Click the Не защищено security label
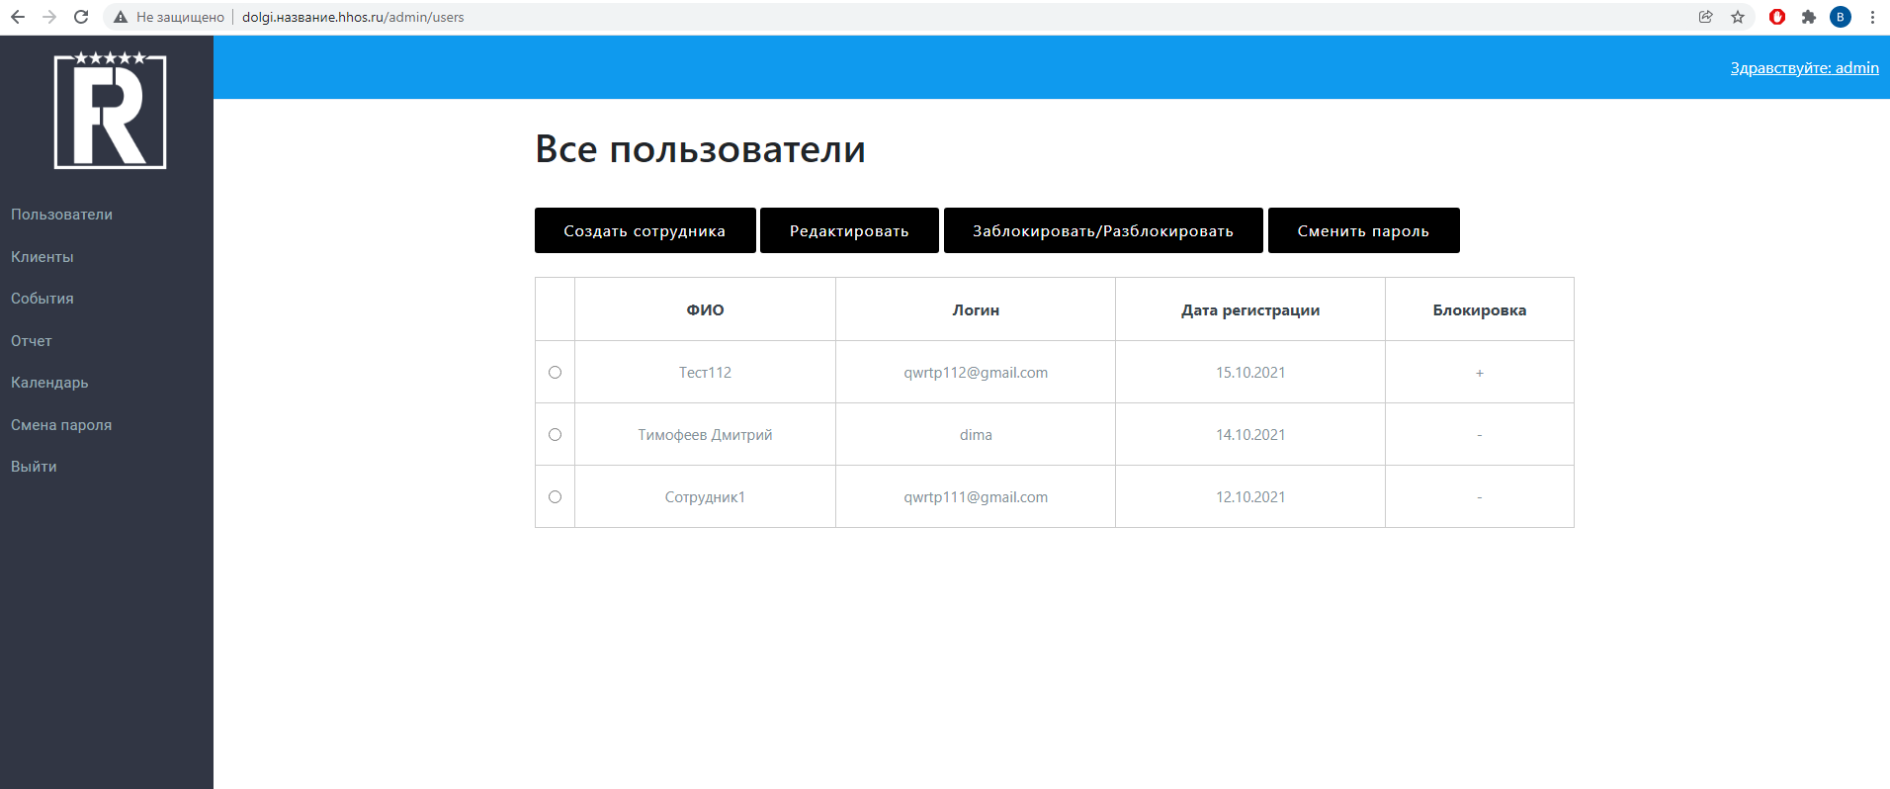The image size is (1890, 789). point(180,17)
